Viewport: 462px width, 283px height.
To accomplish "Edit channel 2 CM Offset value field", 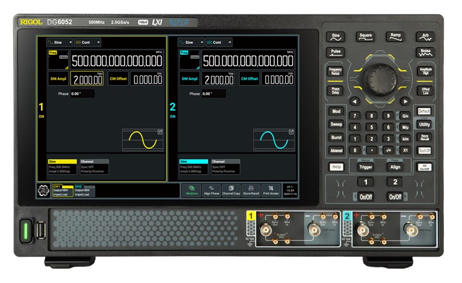I will tap(278, 79).
